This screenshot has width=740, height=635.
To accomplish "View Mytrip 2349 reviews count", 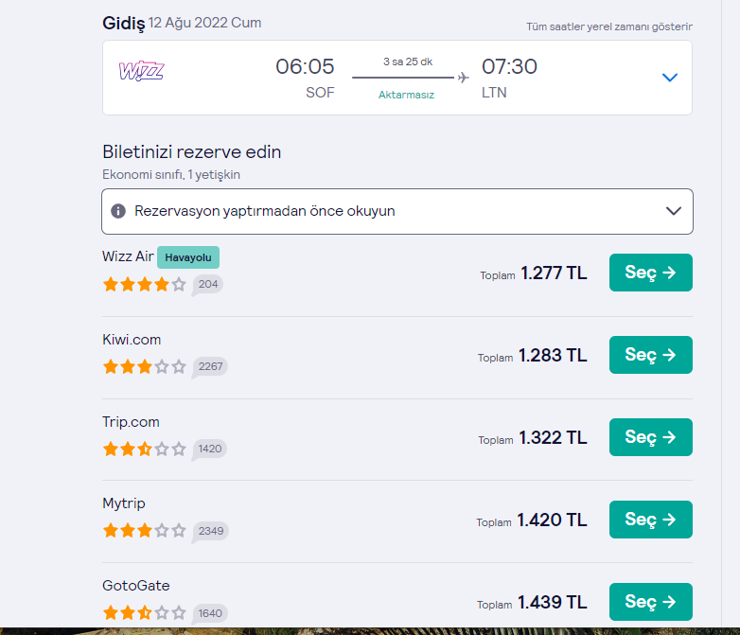I will pos(210,531).
